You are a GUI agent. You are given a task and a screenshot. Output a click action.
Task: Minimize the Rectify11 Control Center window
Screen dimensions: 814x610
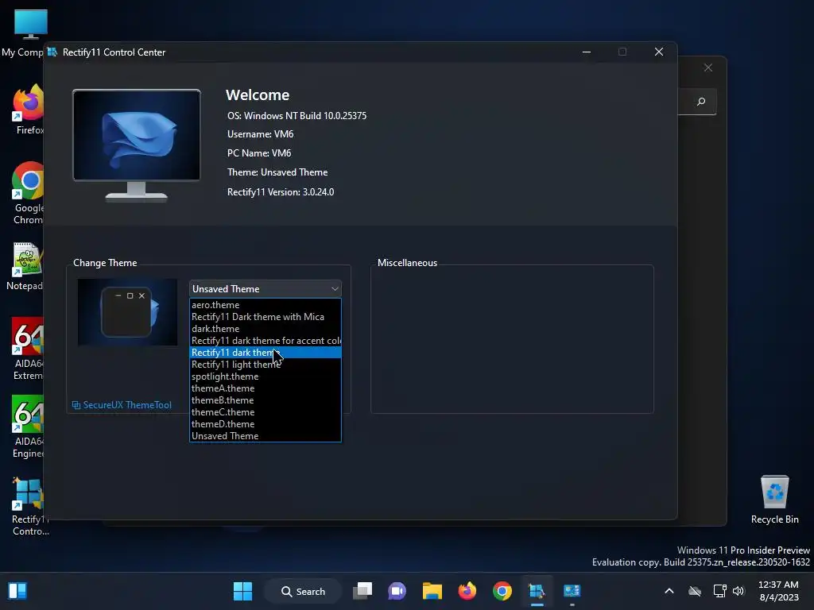[587, 52]
